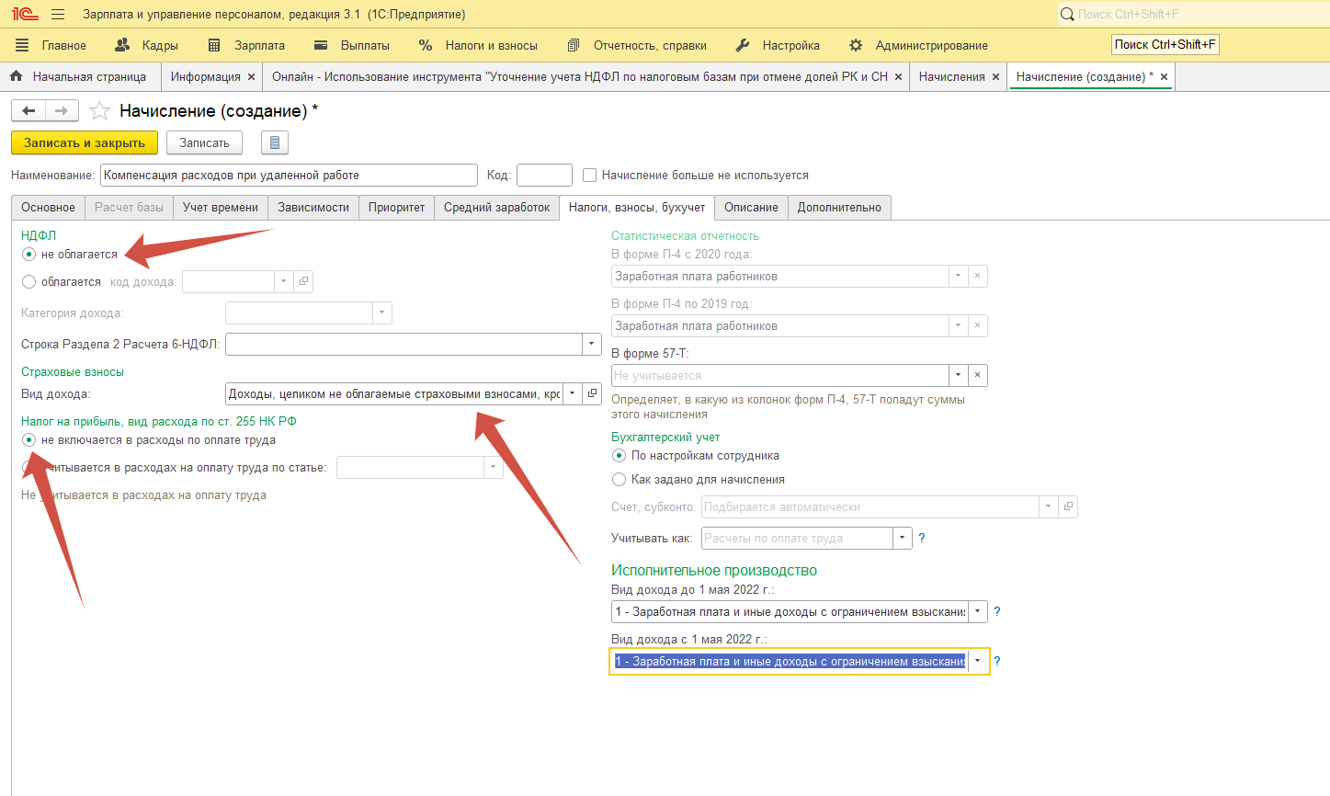Open В форме 57-Т dropdown list
1330x796 pixels.
[959, 375]
